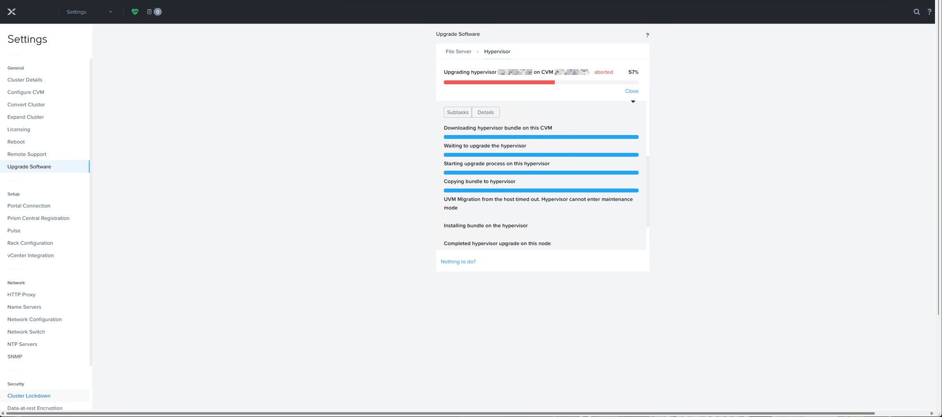942x417 pixels.
Task: Collapse the task details arrow under Close
Action: (633, 102)
